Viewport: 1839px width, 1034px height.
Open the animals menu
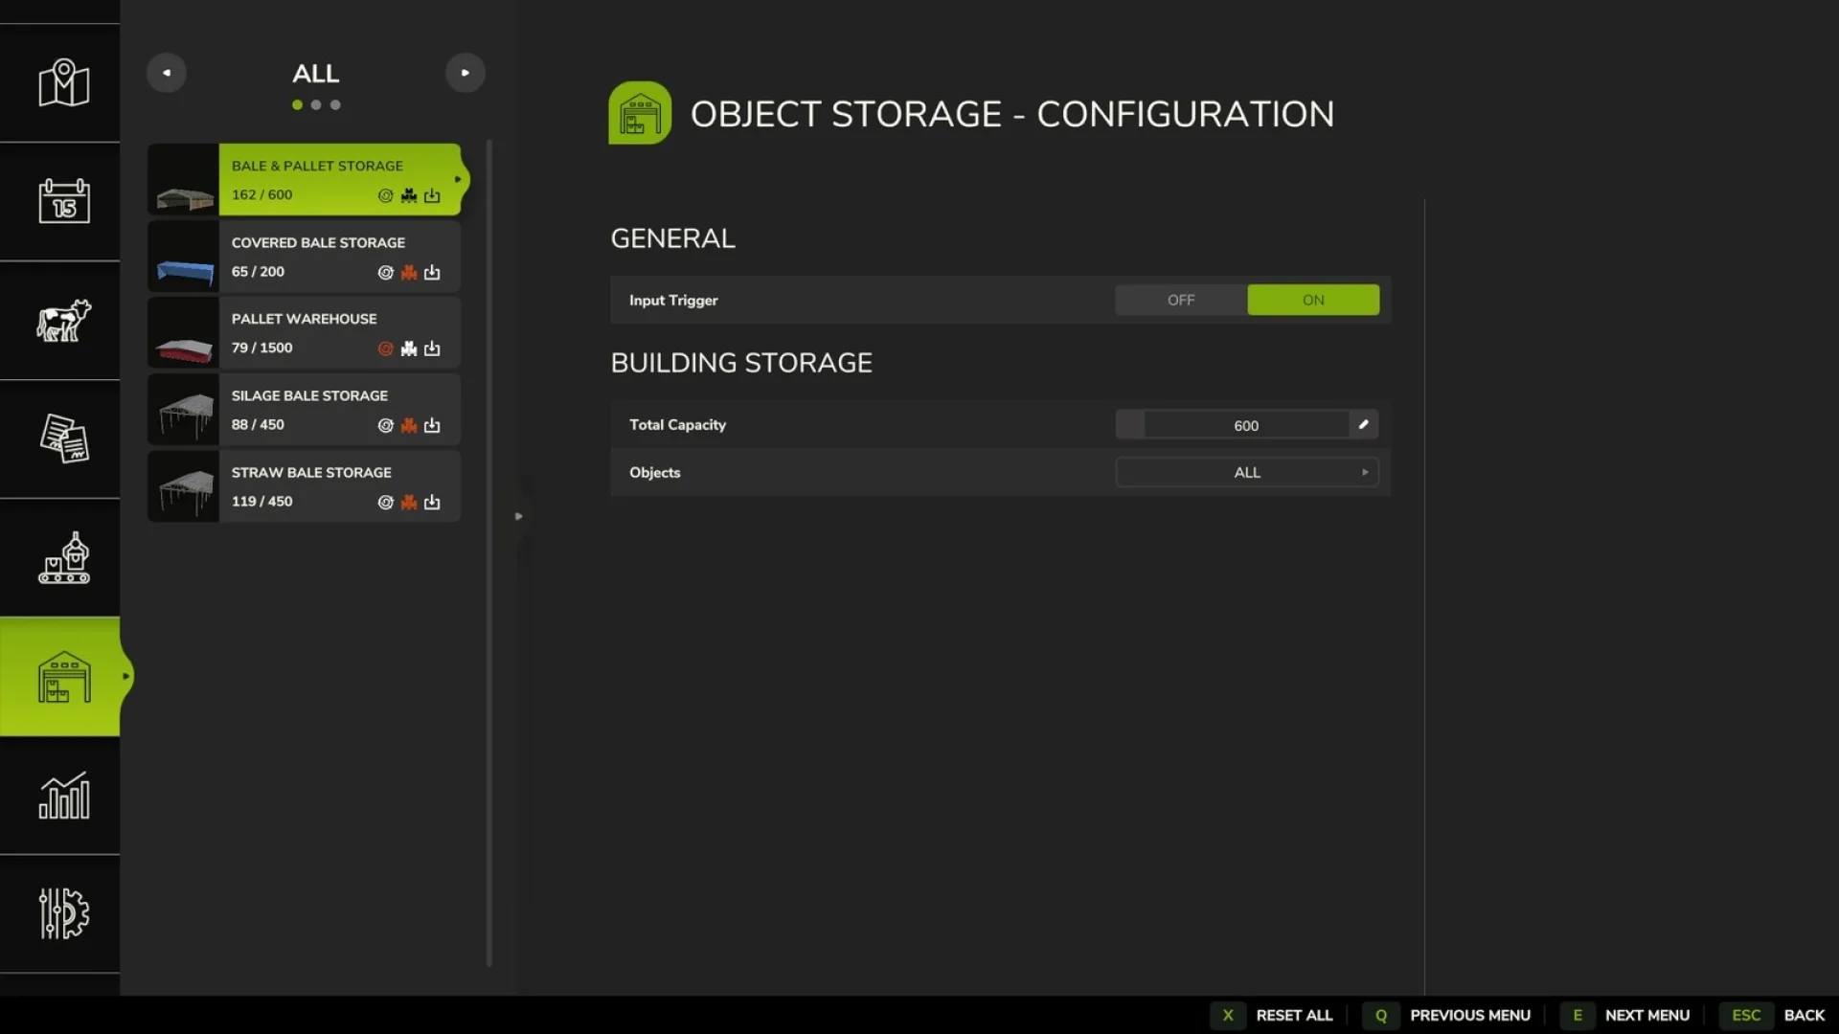(x=60, y=323)
